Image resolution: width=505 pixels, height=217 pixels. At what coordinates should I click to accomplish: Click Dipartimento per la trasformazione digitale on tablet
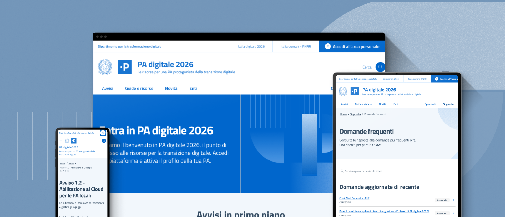pos(357,79)
